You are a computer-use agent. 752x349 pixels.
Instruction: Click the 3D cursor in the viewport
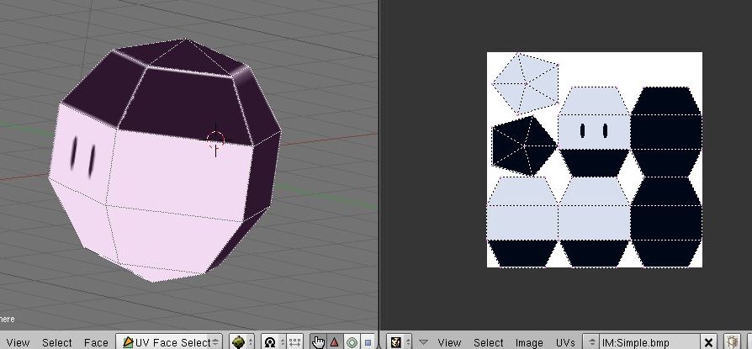[215, 140]
